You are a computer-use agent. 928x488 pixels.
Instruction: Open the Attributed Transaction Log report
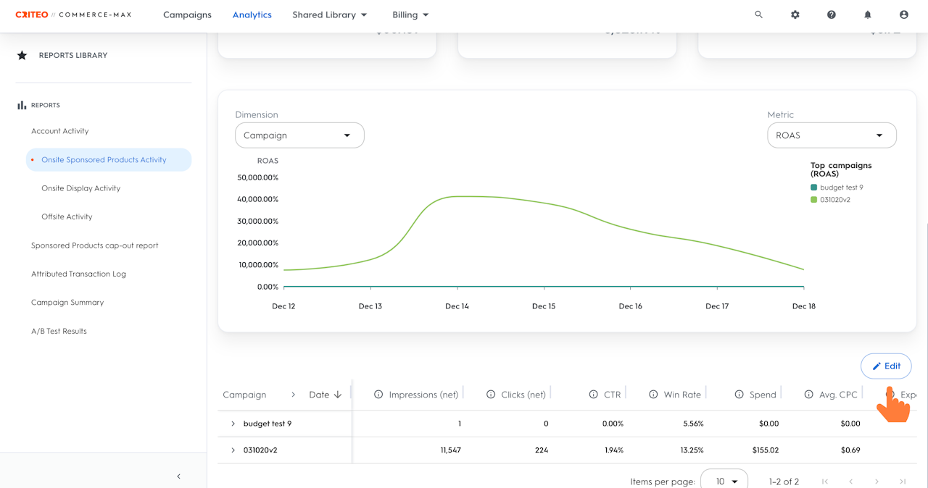coord(78,274)
